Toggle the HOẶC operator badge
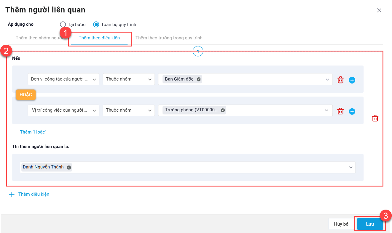Viewport: 392px width, 233px height. [x=26, y=95]
